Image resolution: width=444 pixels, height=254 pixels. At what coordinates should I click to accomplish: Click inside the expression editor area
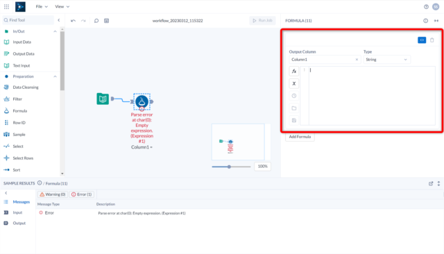tap(372, 96)
